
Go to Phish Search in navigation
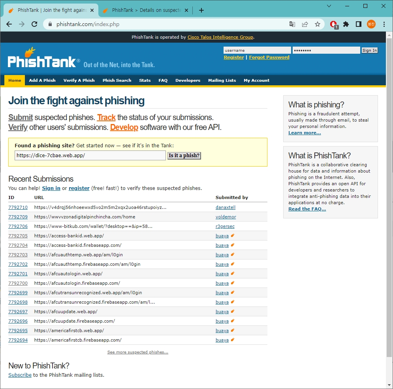pyautogui.click(x=117, y=80)
